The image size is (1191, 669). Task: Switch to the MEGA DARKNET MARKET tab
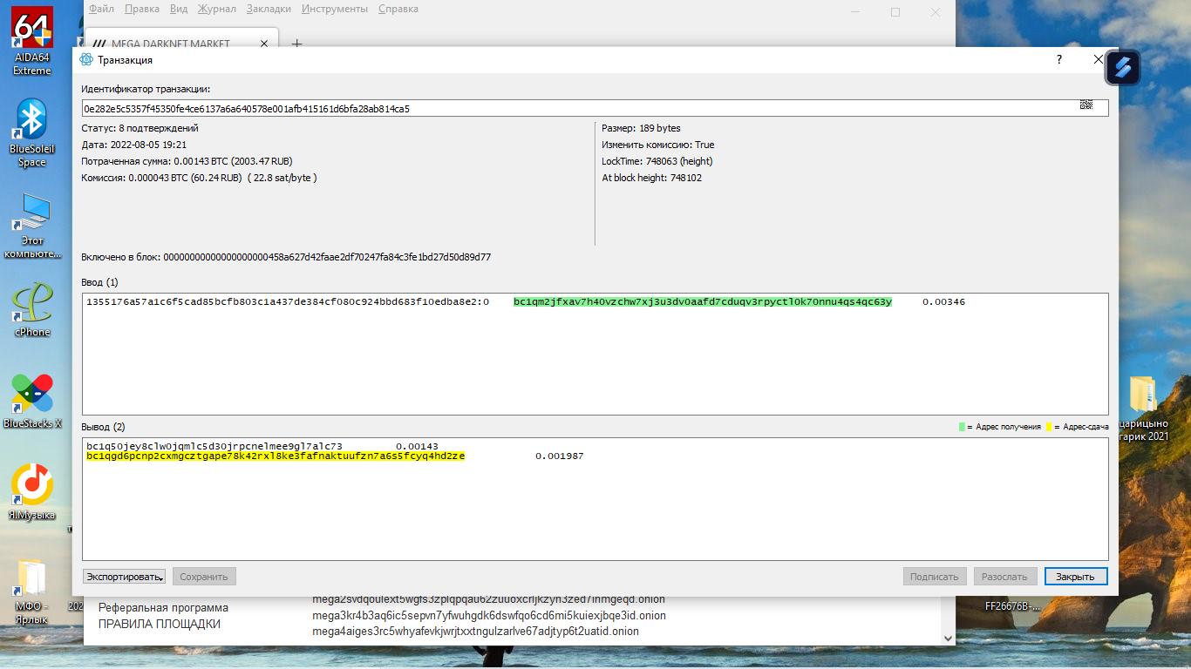pyautogui.click(x=170, y=43)
